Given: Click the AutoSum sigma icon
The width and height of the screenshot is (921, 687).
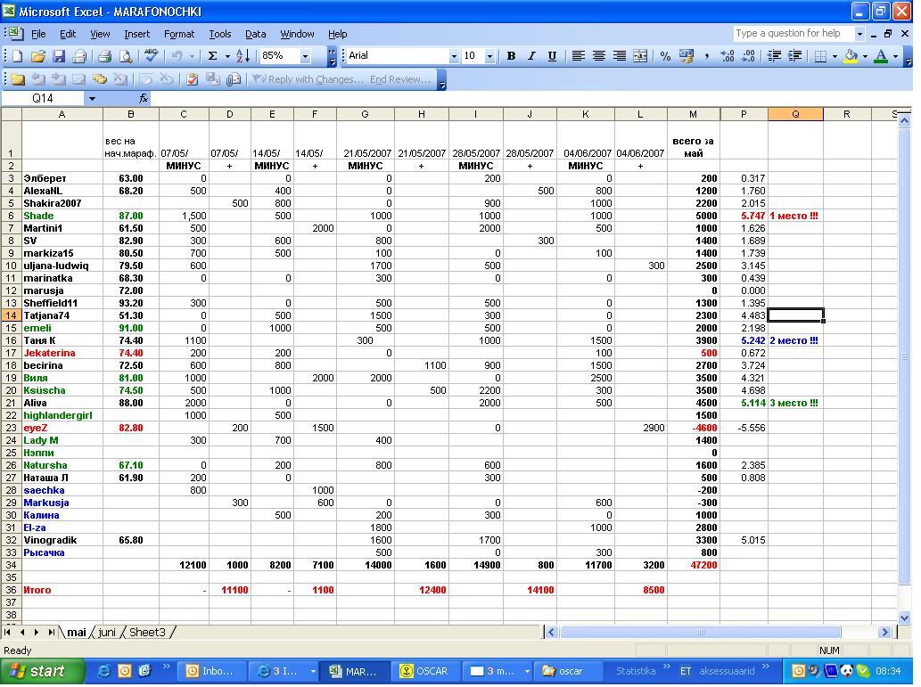Looking at the screenshot, I should tap(212, 56).
